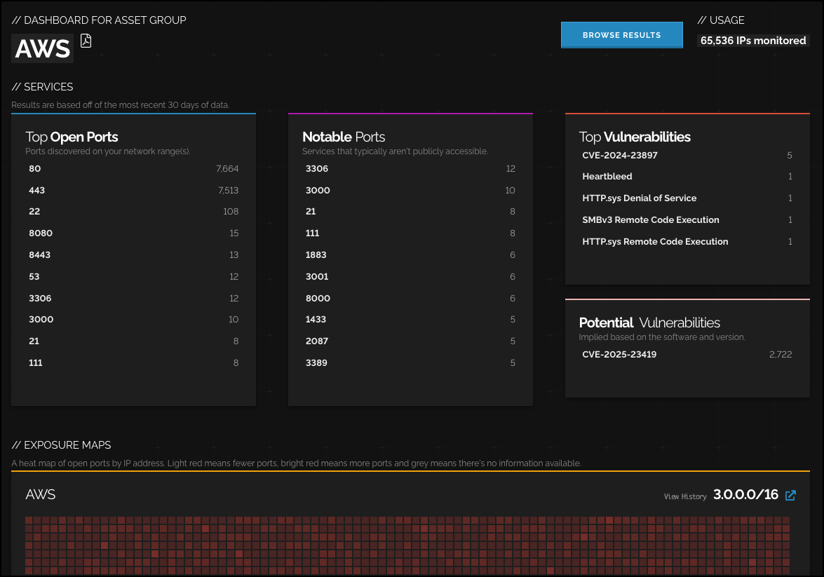View HTTP.sys Denial of Service vulnerability
The width and height of the screenshot is (824, 577).
pyautogui.click(x=640, y=198)
